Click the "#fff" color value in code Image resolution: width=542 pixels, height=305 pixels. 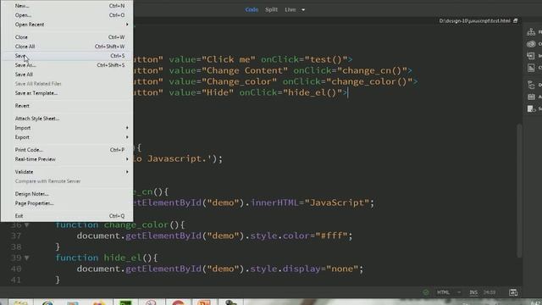click(331, 236)
